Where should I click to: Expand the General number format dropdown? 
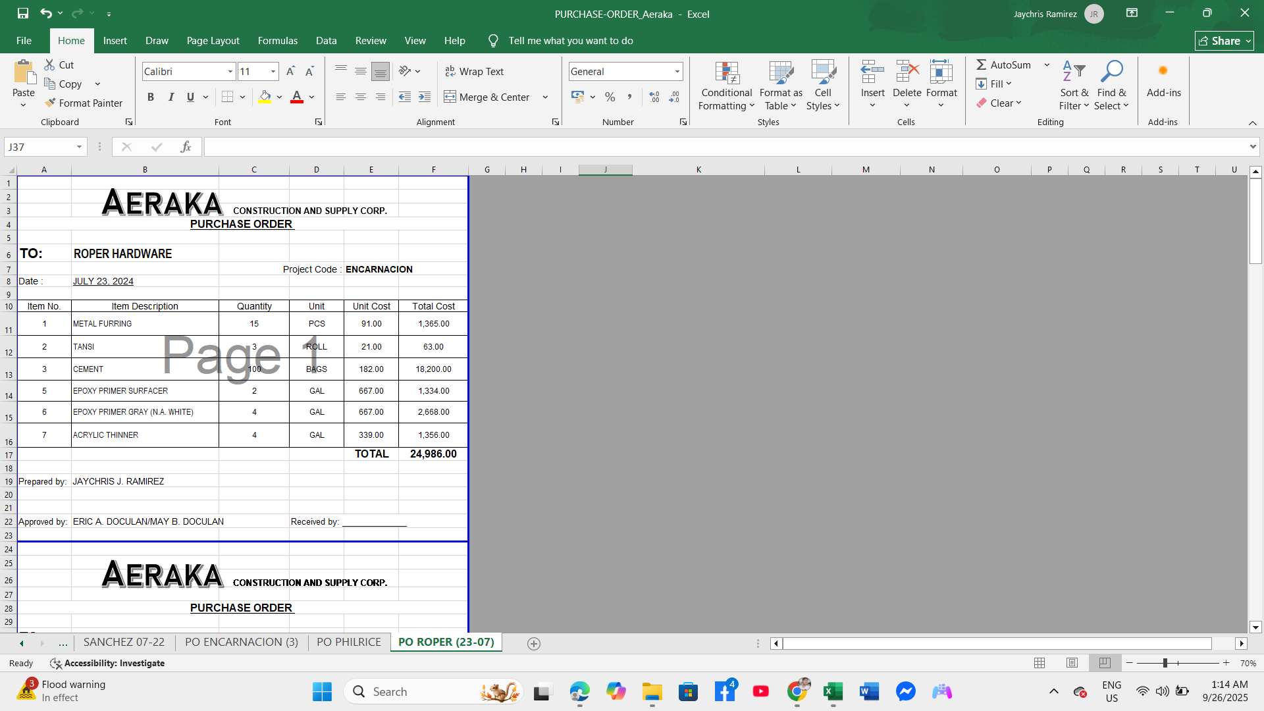point(677,71)
